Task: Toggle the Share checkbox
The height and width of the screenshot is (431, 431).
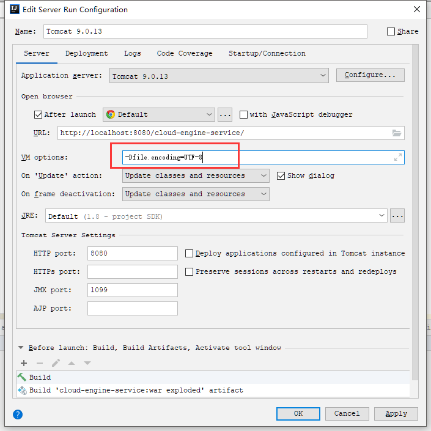Action: point(391,31)
